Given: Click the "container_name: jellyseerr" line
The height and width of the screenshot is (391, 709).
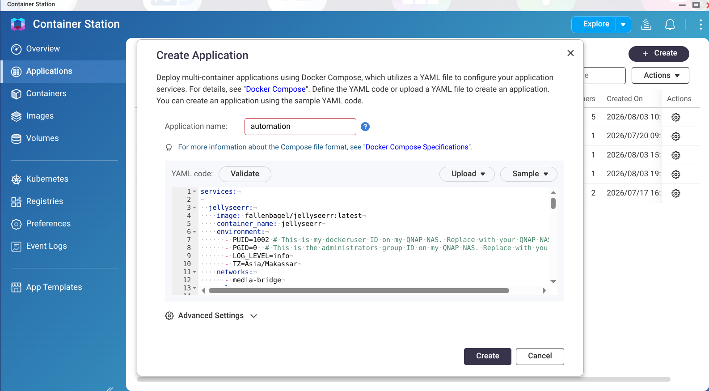Looking at the screenshot, I should pyautogui.click(x=269, y=224).
